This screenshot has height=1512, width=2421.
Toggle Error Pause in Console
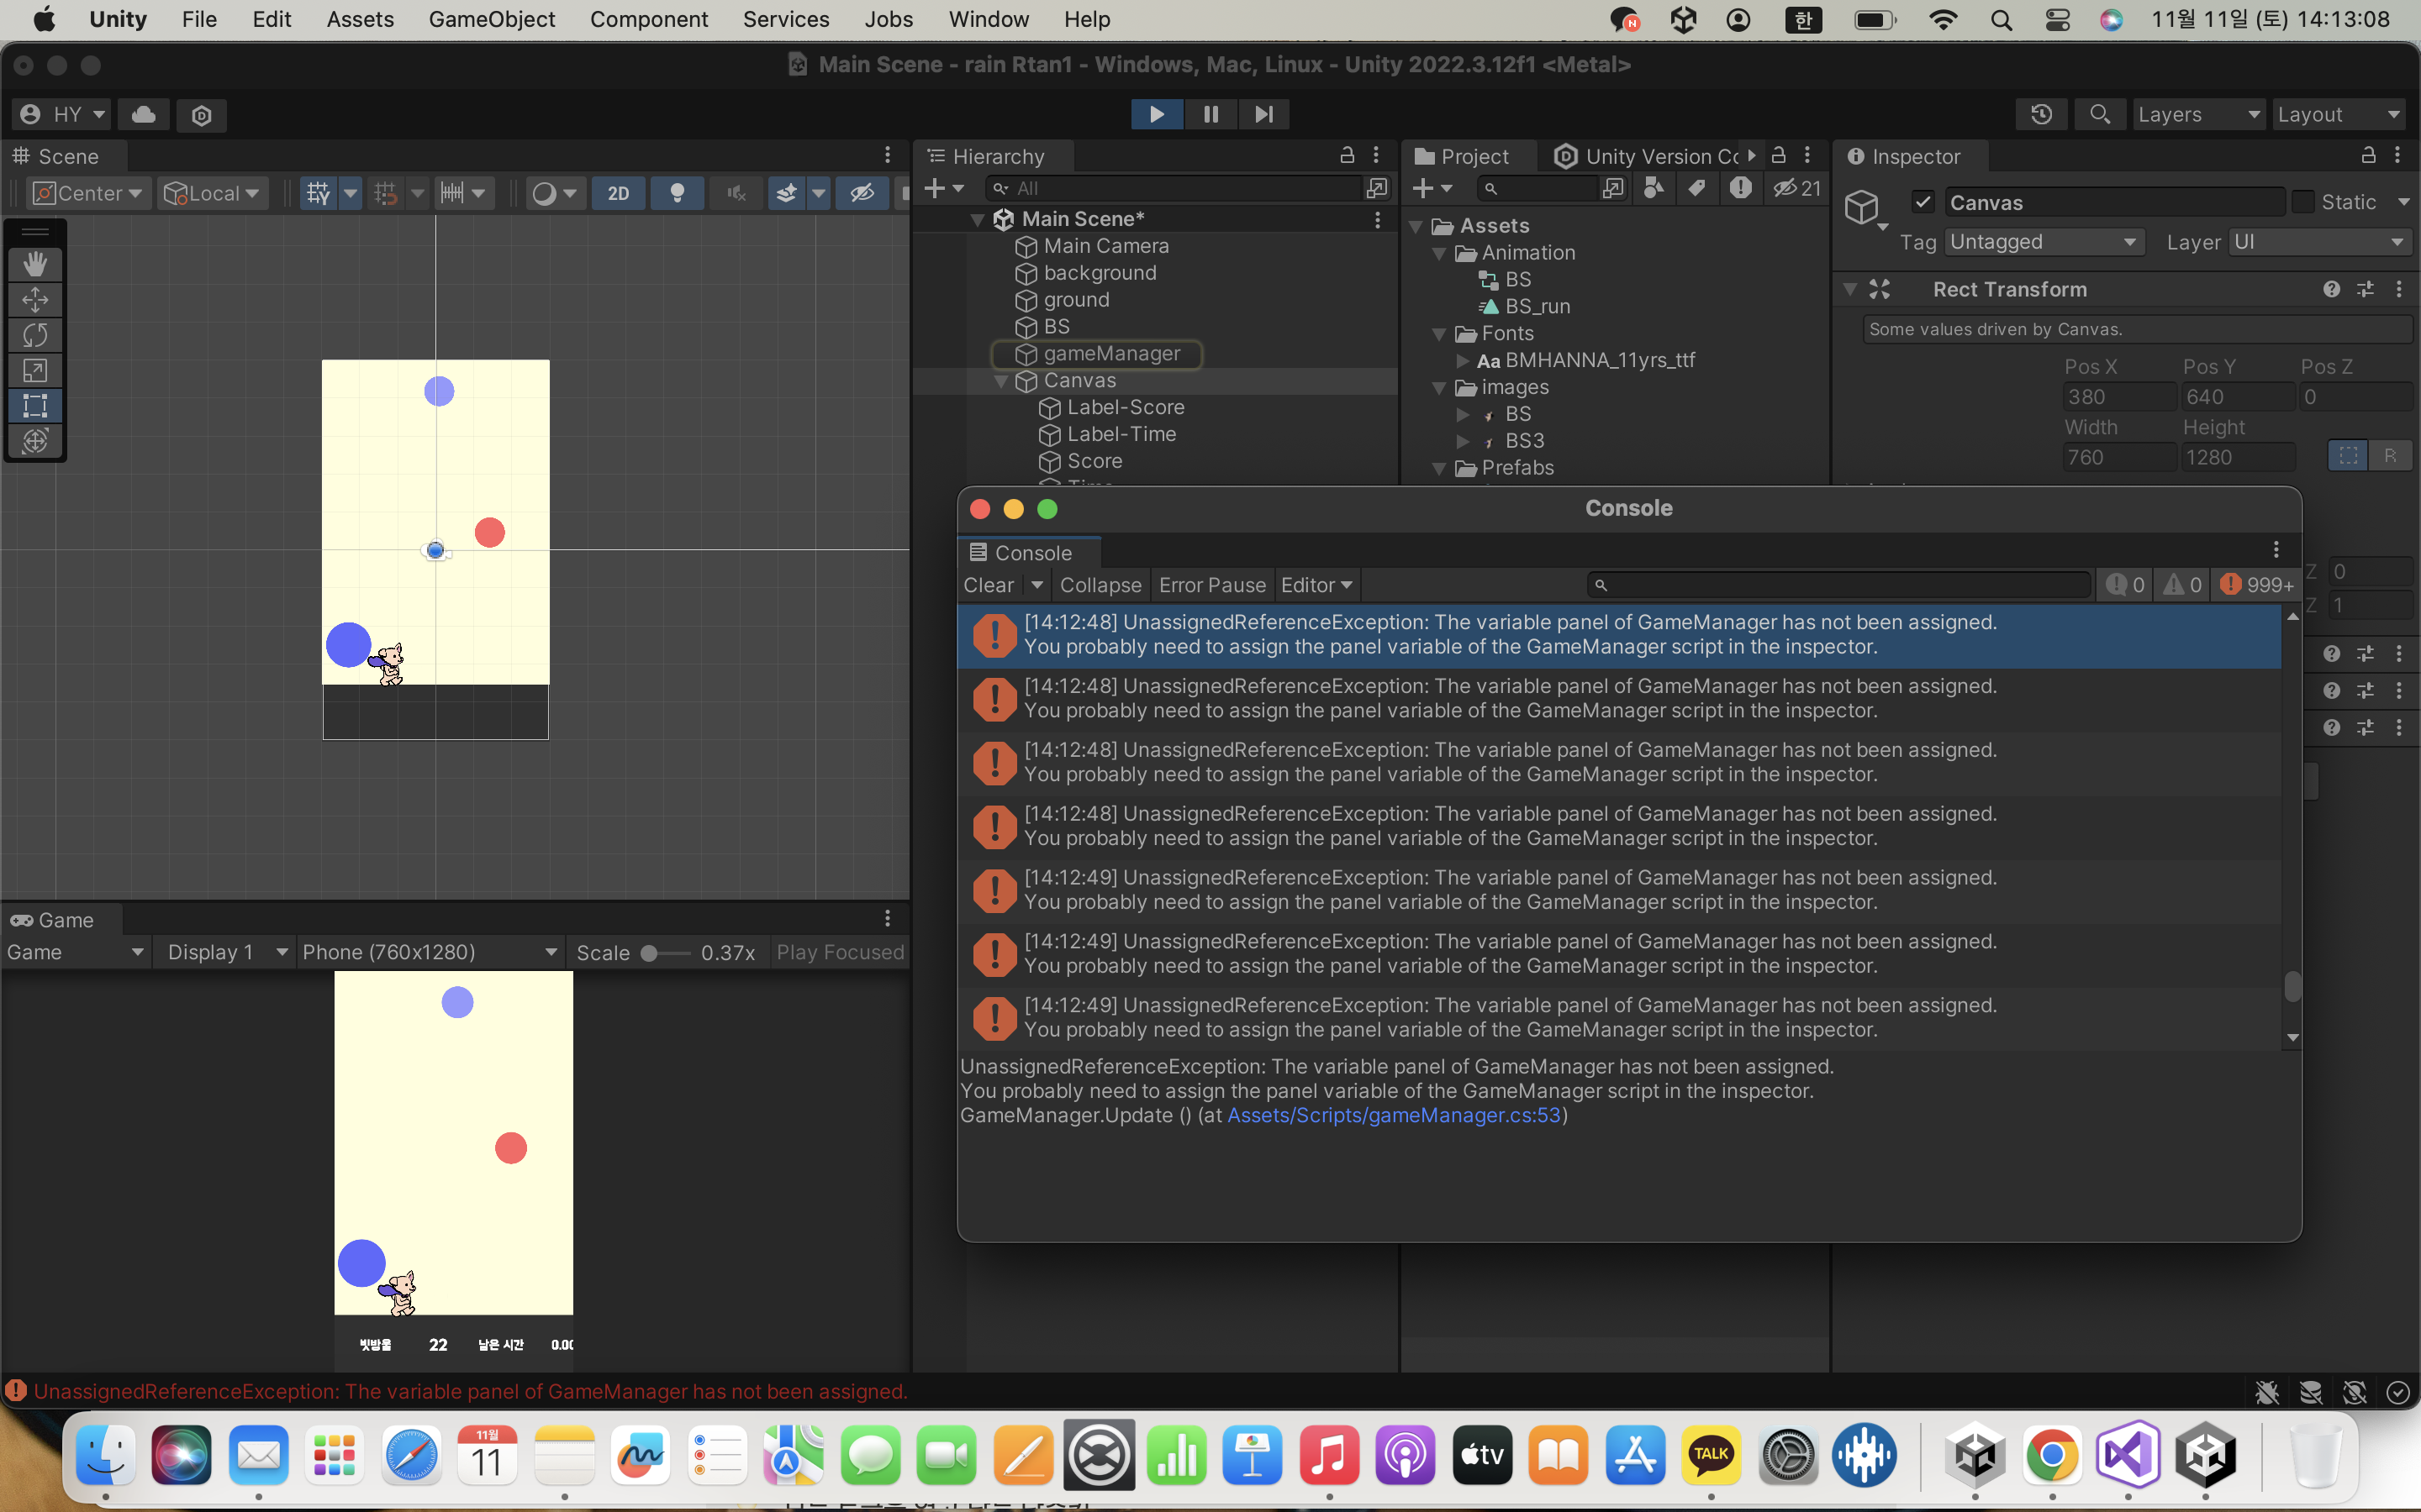pyautogui.click(x=1212, y=585)
